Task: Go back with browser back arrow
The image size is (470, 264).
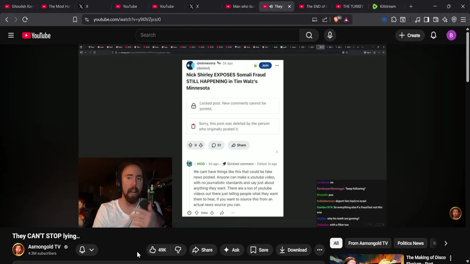Action: (7, 19)
